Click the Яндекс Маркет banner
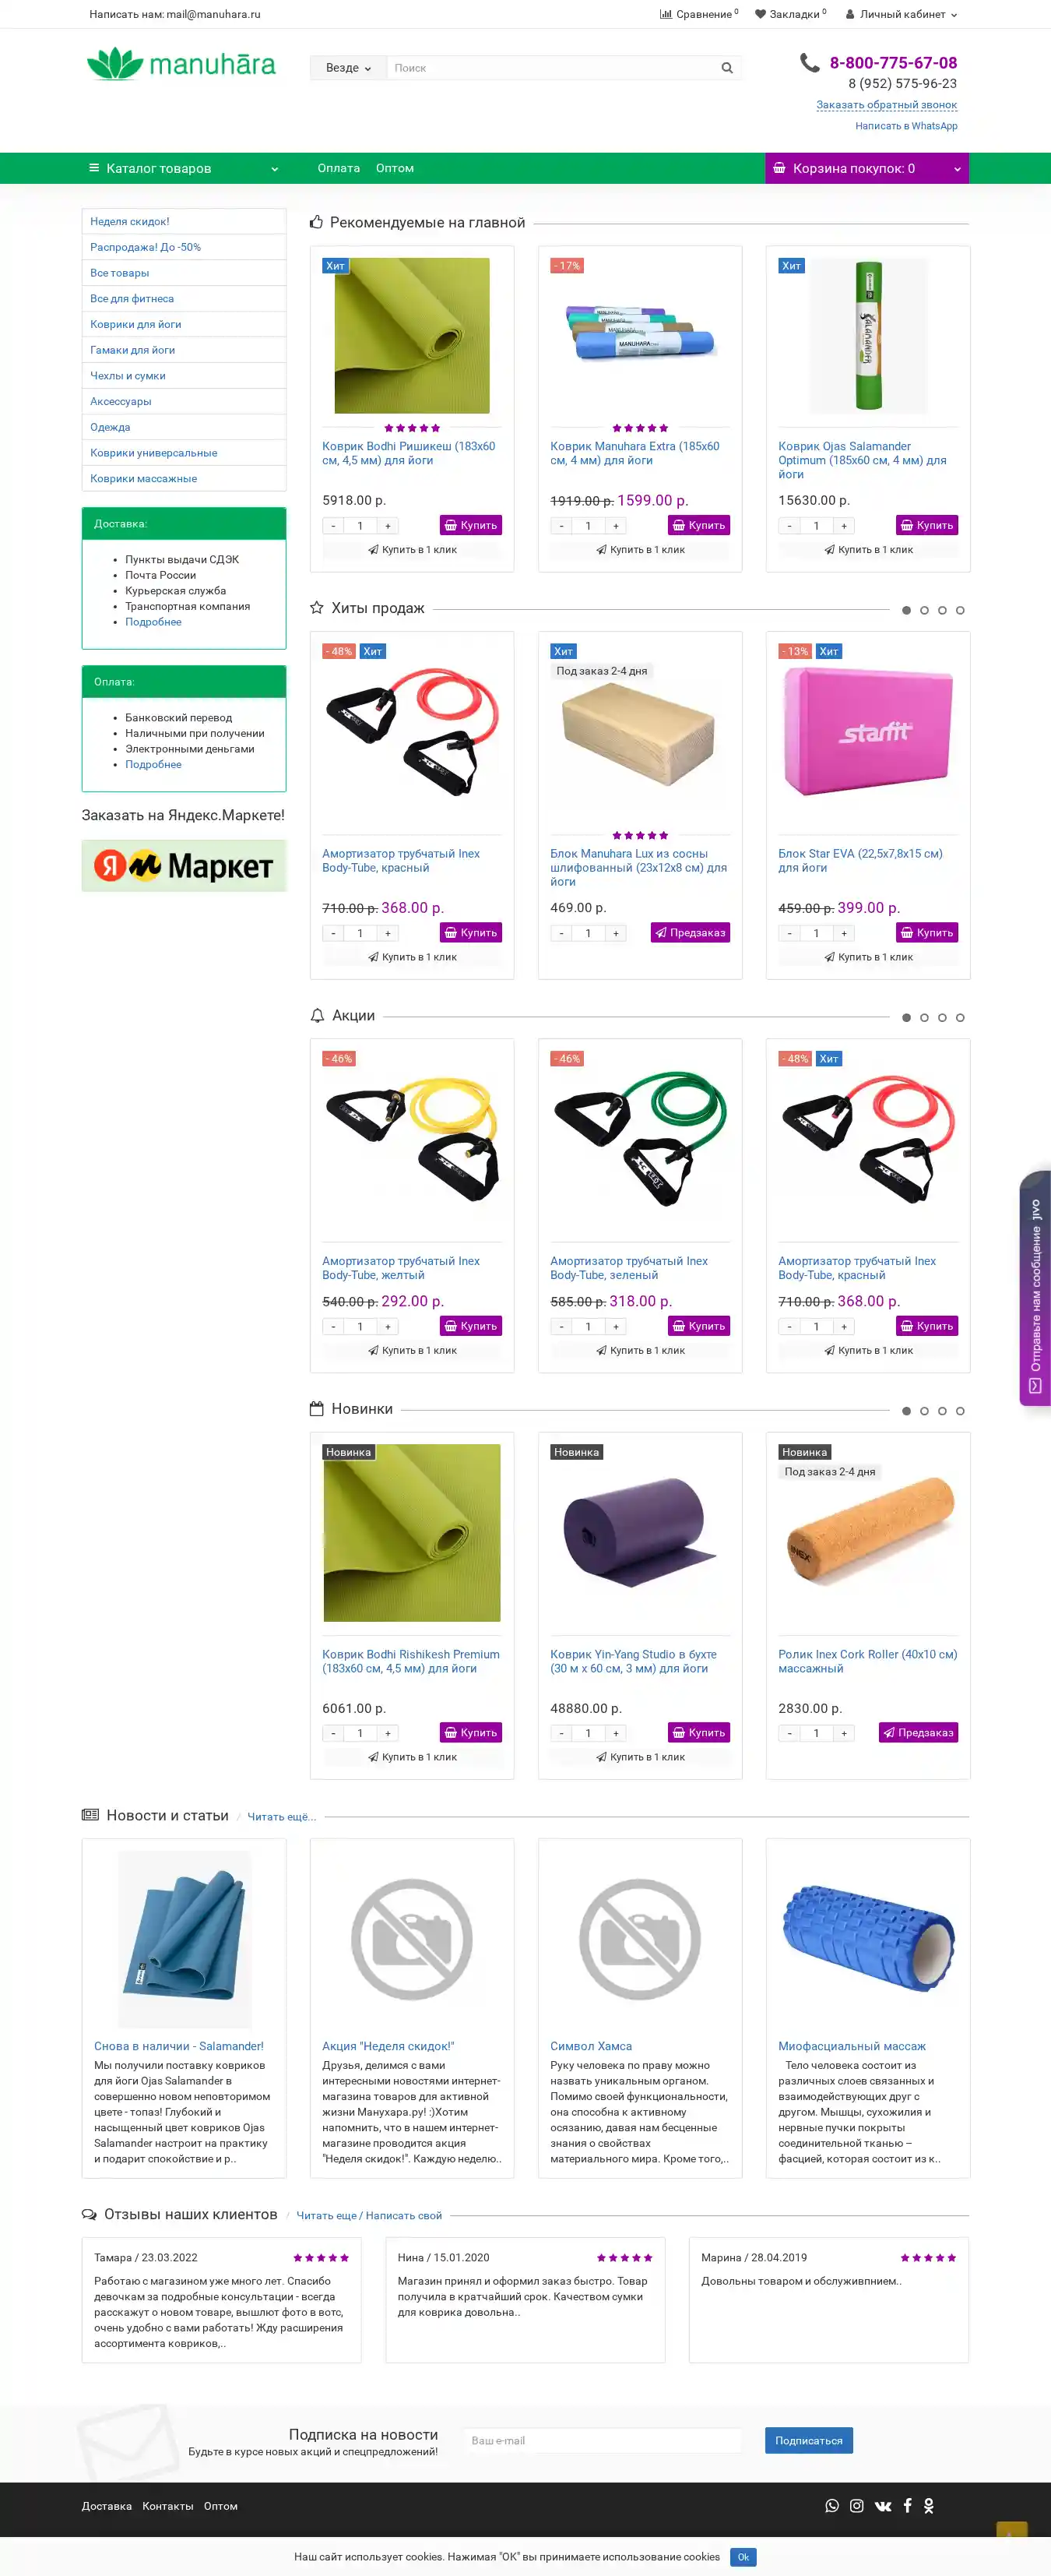 [184, 865]
